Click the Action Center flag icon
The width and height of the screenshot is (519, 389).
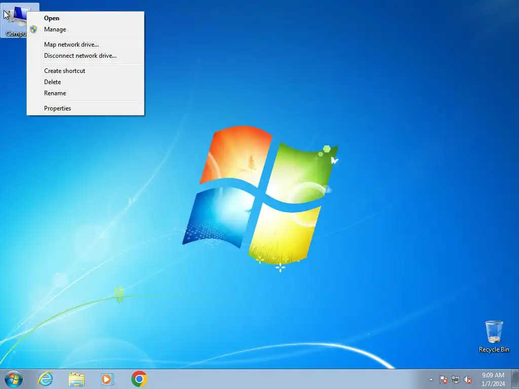click(x=443, y=379)
